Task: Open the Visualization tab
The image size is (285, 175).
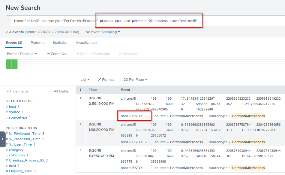Action: [x=86, y=43]
